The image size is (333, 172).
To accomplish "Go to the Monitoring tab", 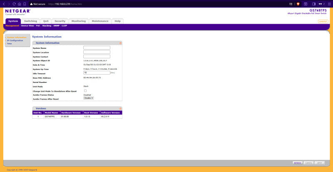I will point(79,21).
